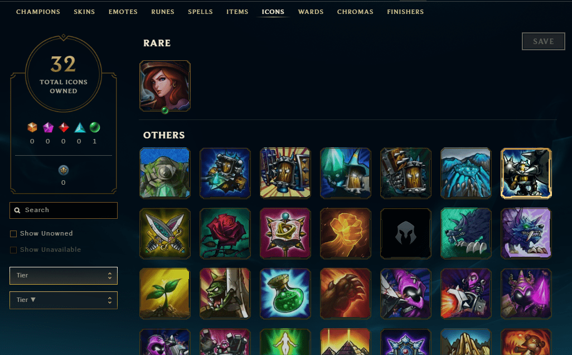Pick the dark helmet default icon

406,233
